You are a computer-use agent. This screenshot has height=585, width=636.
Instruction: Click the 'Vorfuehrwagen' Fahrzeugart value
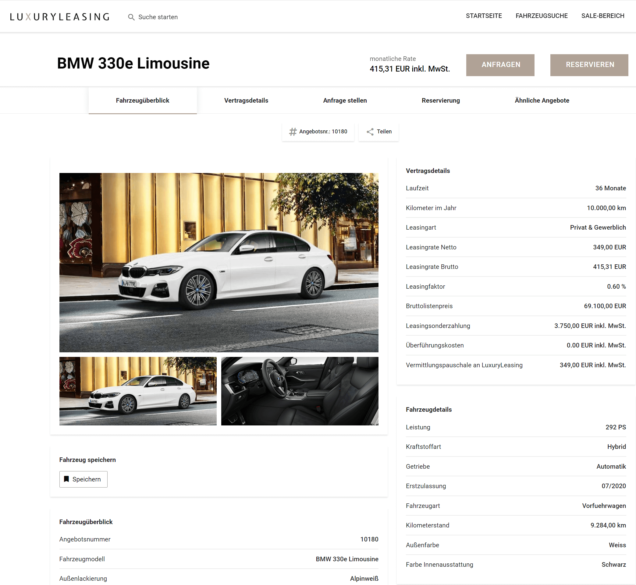pyautogui.click(x=604, y=506)
